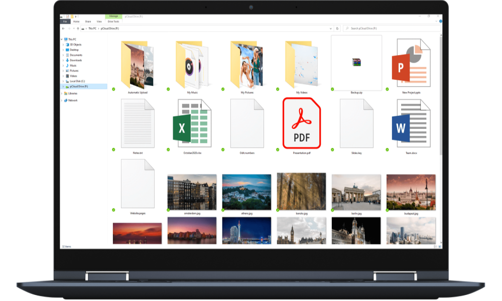
Task: Select the Team.docx Word icon
Action: 411,123
